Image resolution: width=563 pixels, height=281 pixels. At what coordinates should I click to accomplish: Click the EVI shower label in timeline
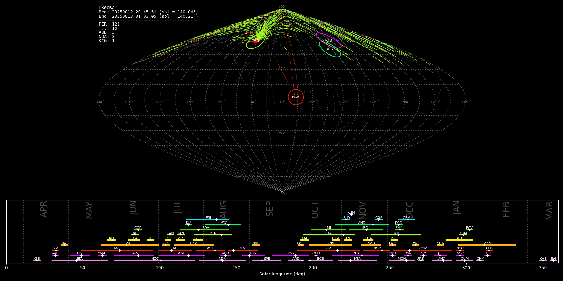(553, 259)
